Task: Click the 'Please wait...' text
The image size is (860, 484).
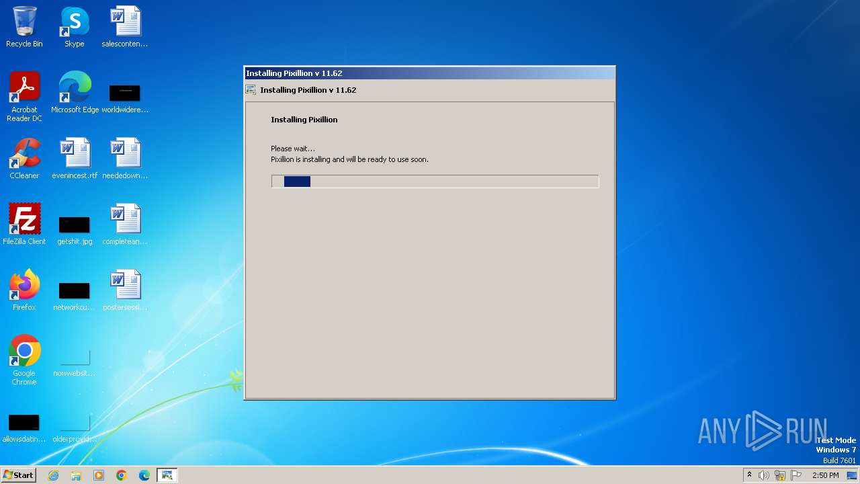Action: coord(293,149)
